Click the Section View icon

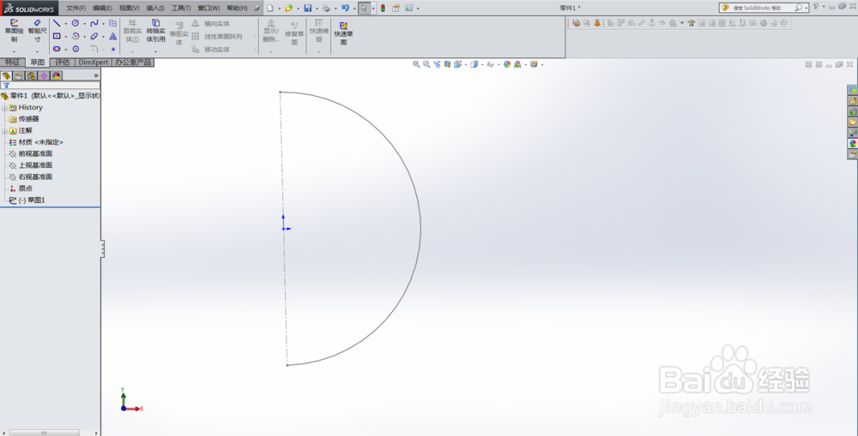(x=447, y=64)
